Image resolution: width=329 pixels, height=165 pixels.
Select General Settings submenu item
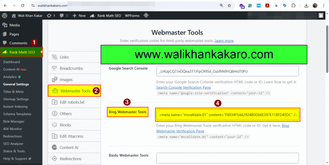coord(16,84)
